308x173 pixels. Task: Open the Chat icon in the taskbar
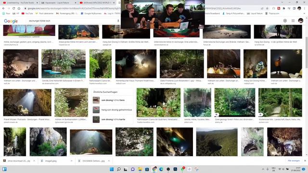tap(133, 169)
